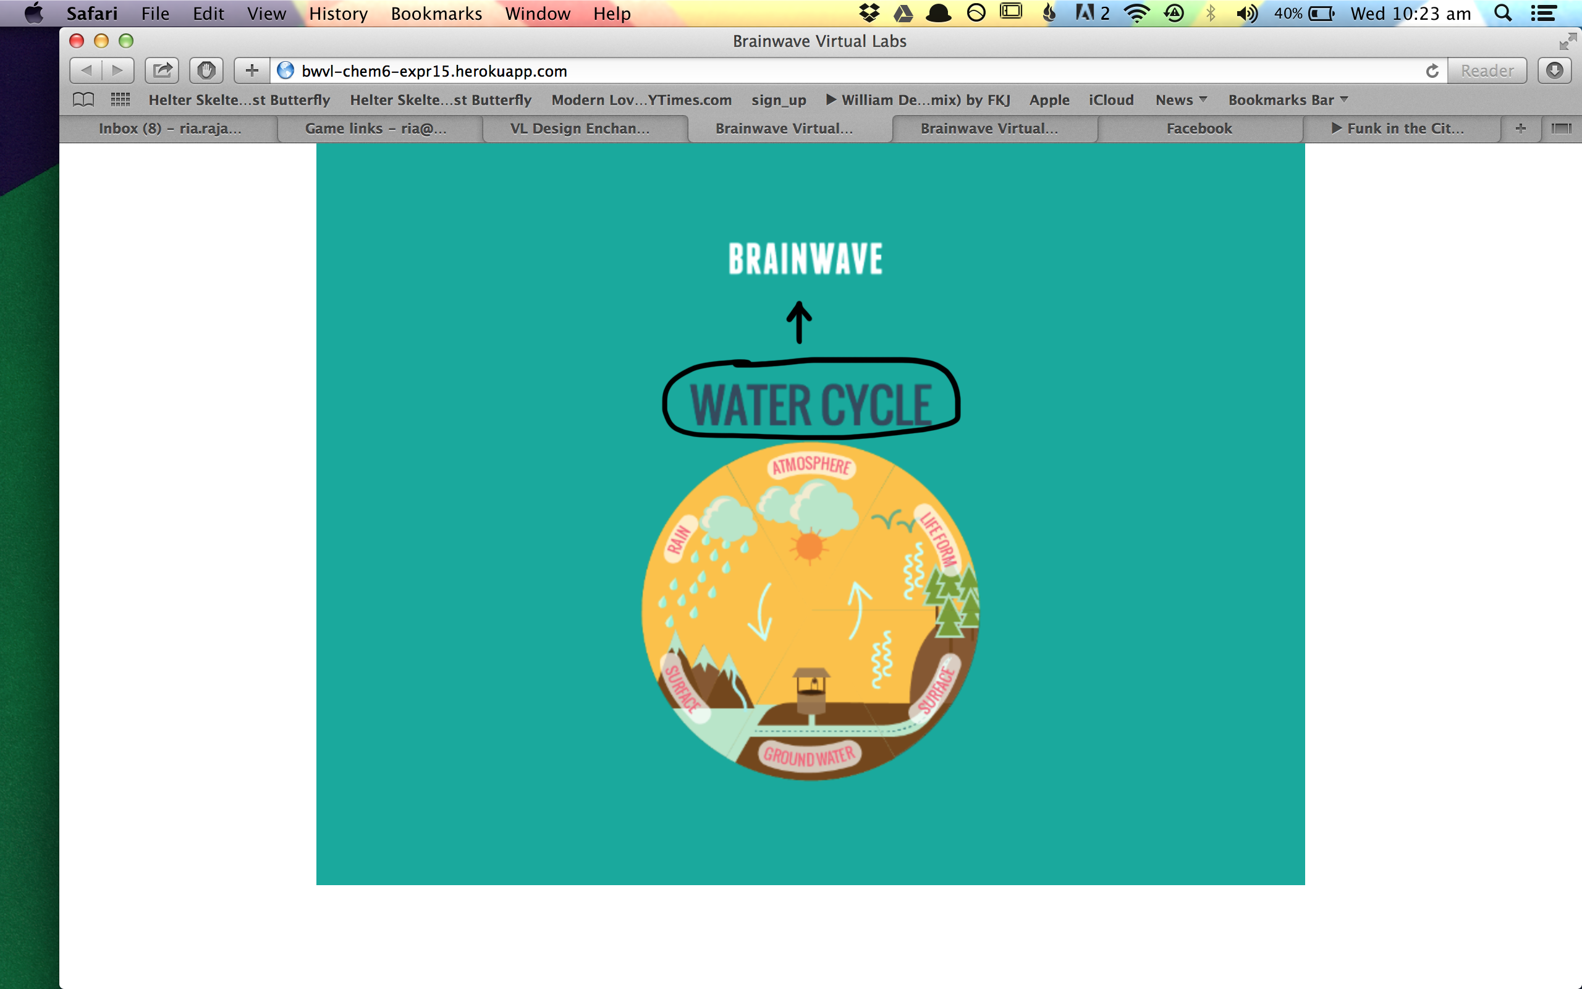The image size is (1582, 989).
Task: Click the site globe icon in address bar
Action: (285, 70)
